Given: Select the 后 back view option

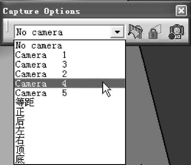Looking at the screenshot, I should click(70, 121).
